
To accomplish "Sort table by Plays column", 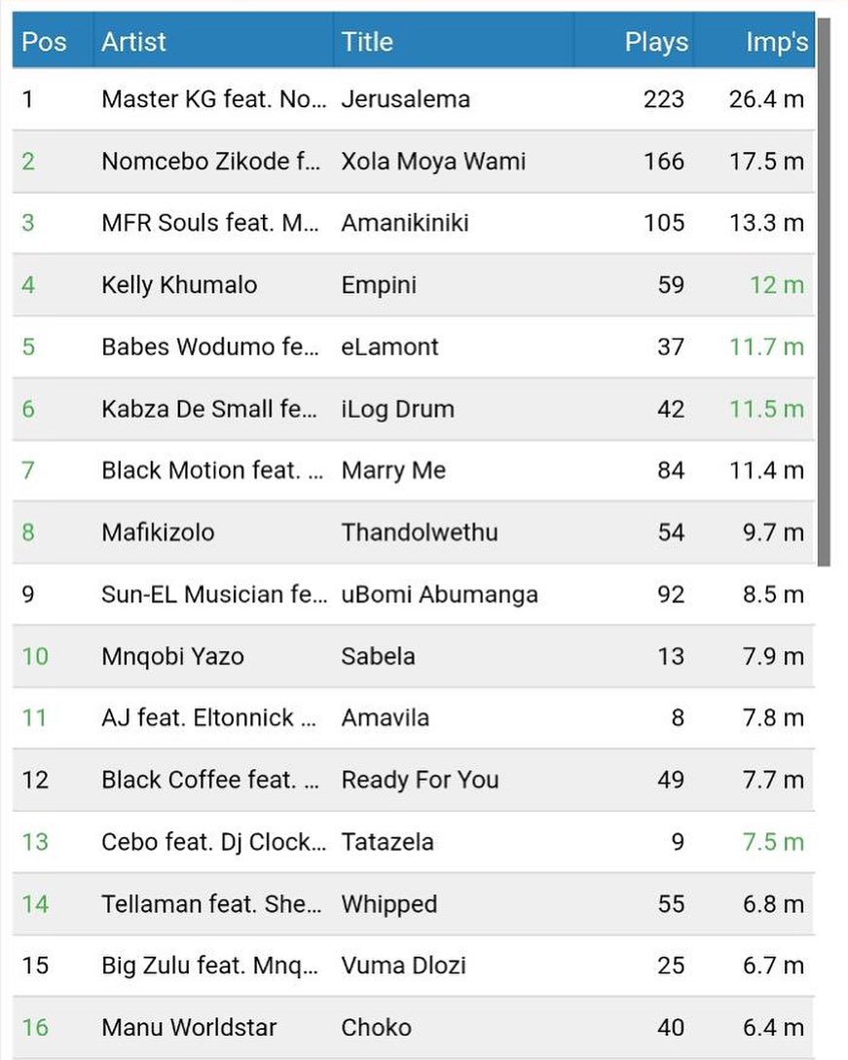I will pos(655,42).
